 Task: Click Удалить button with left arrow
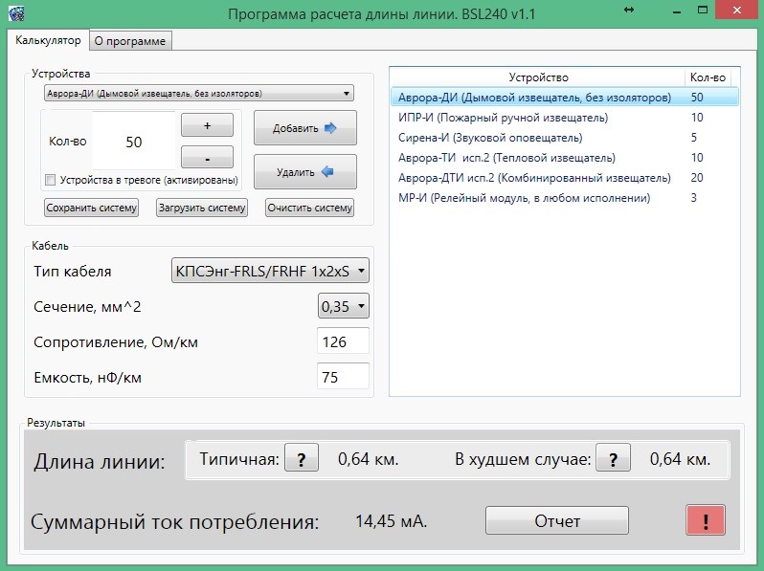(x=304, y=172)
